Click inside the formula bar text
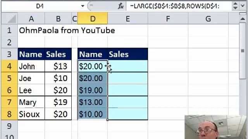The image size is (248, 139). [175, 6]
